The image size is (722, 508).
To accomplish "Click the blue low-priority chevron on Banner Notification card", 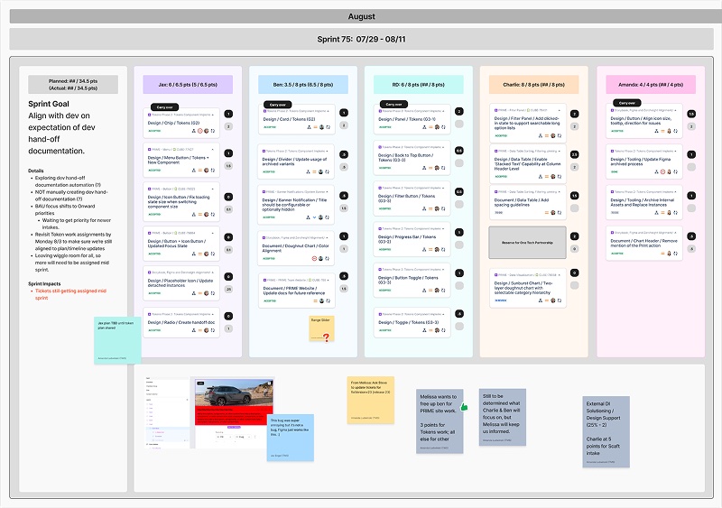I will coord(315,217).
